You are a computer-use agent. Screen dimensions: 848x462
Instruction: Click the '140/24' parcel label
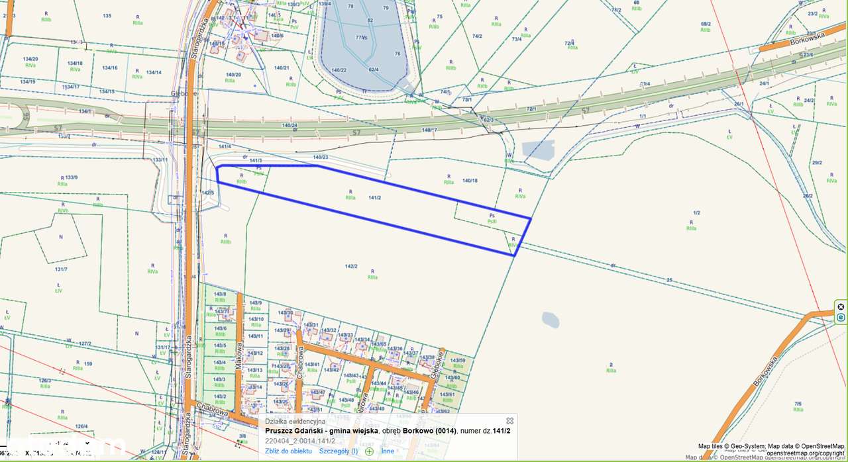[290, 125]
